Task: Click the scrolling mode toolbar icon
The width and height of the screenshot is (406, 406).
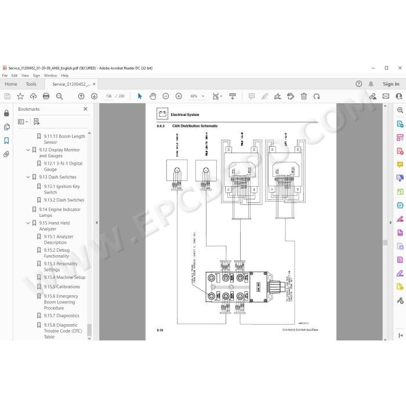Action: click(x=233, y=96)
